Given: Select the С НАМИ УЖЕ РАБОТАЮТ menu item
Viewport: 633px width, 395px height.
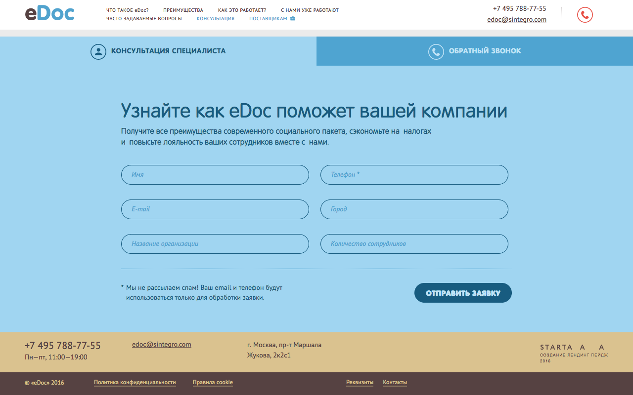Looking at the screenshot, I should tap(310, 10).
